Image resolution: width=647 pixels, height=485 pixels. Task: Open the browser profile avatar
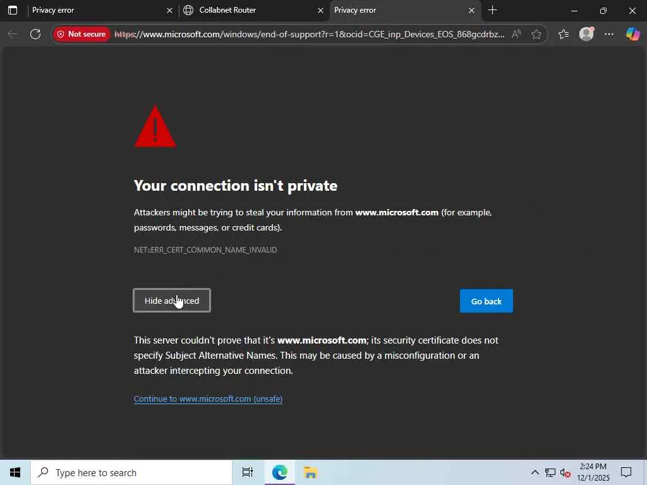point(586,34)
